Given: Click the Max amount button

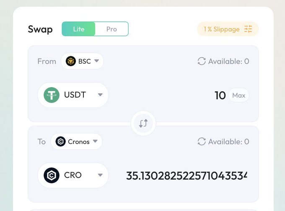Looking at the screenshot, I should (238, 95).
